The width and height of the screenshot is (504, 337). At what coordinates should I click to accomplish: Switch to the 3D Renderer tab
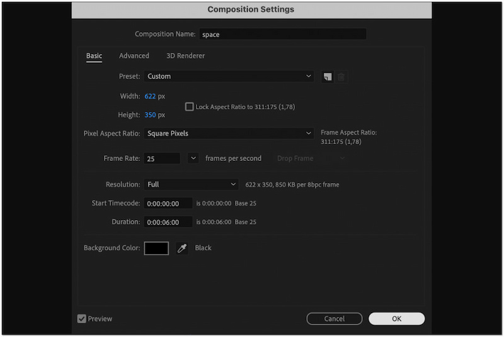click(185, 56)
